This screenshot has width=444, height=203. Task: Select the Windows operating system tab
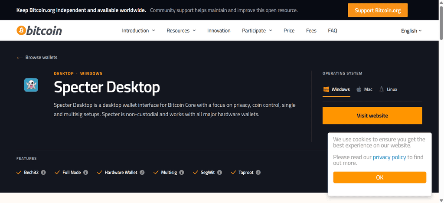[336, 89]
